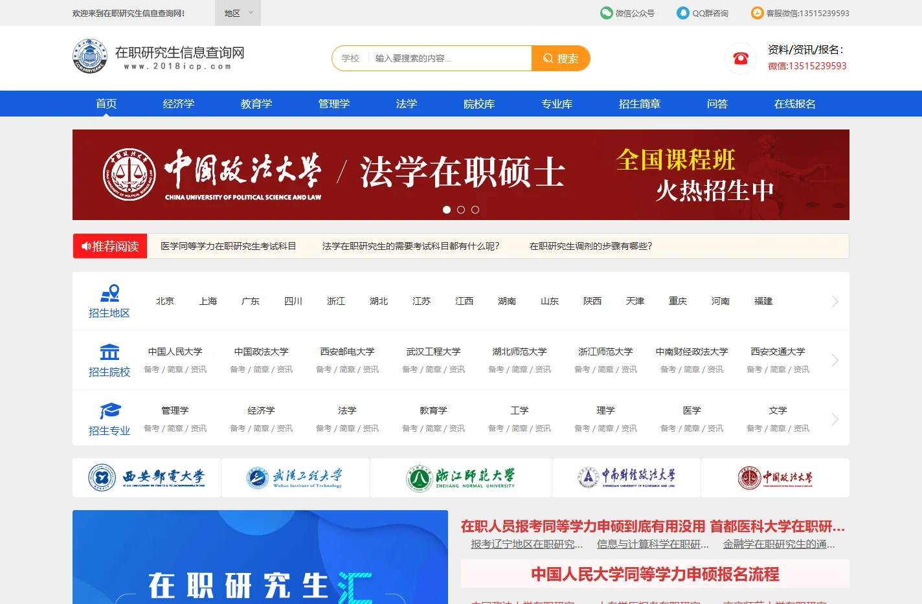Viewport: 922px width, 604px height.
Task: Click the search text input field
Action: (451, 58)
